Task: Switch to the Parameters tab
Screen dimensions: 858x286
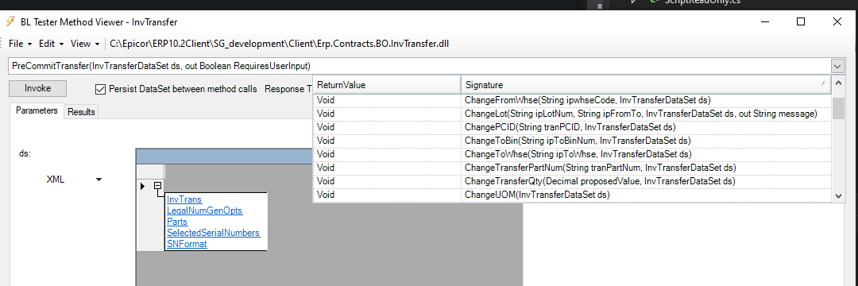Action: 37,110
